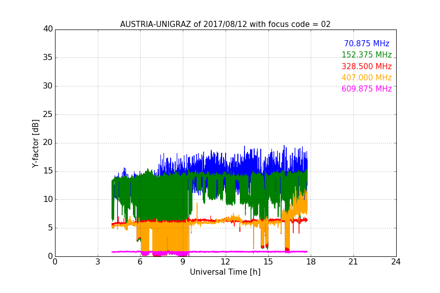Viewport: 440px width, 293px height.
Task: Click the 609.875 MHz legend label
Action: point(367,89)
